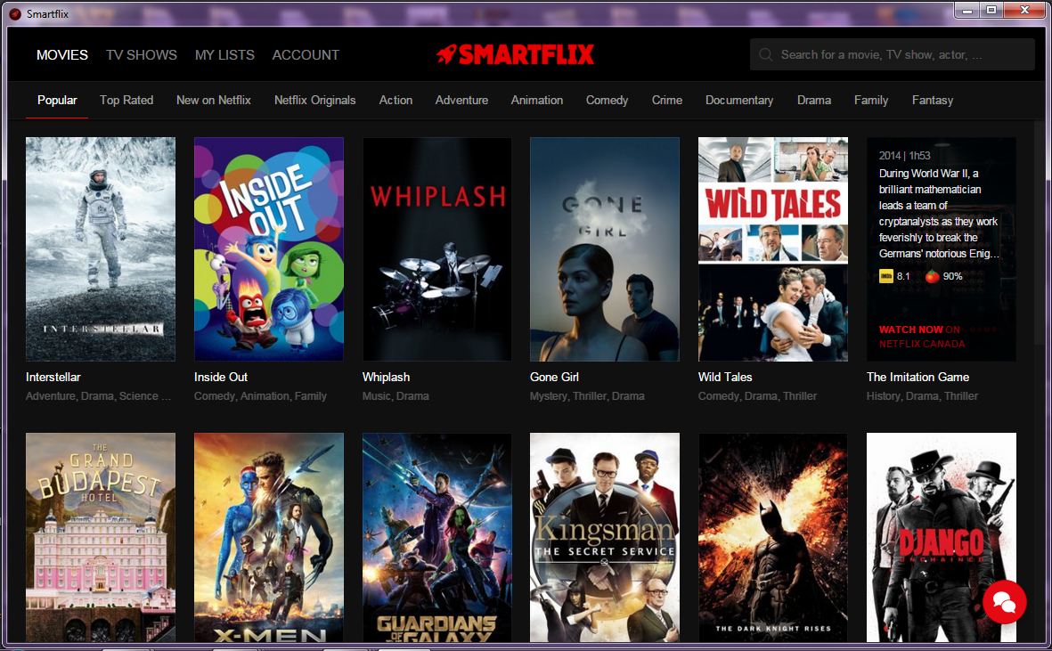Open the TV SHOWS section

click(142, 55)
